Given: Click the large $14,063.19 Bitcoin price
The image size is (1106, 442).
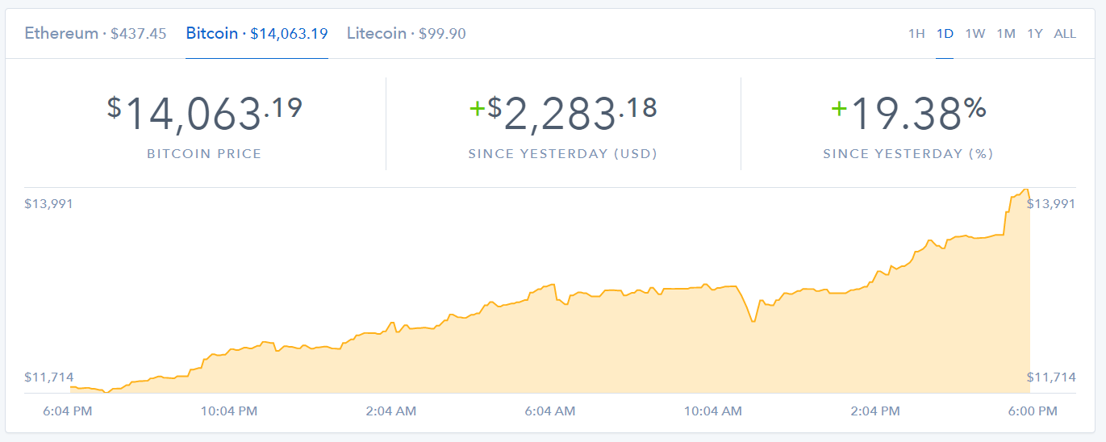Looking at the screenshot, I should point(204,114).
